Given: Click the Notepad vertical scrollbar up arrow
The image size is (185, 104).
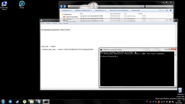Looking at the screenshot, I should pyautogui.click(x=176, y=26).
